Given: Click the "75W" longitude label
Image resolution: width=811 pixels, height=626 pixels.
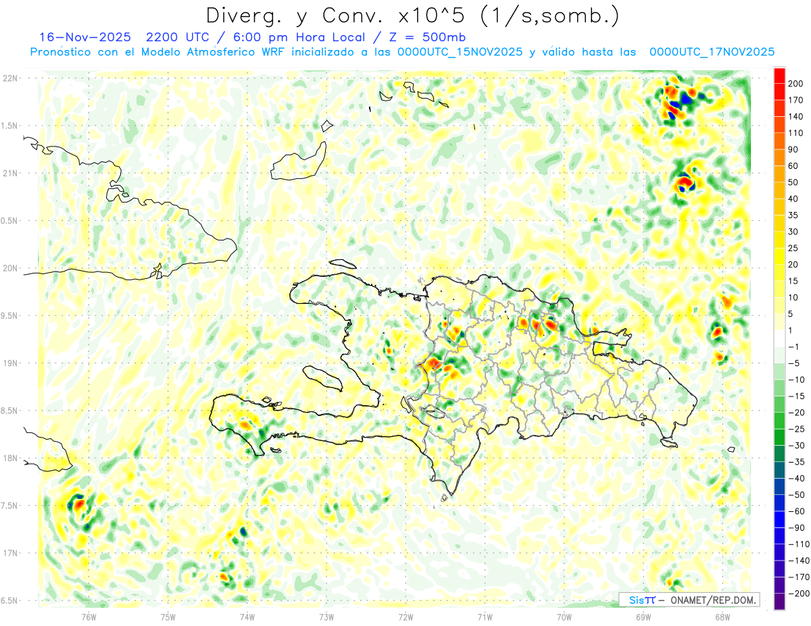Looking at the screenshot, I should pos(168,616).
